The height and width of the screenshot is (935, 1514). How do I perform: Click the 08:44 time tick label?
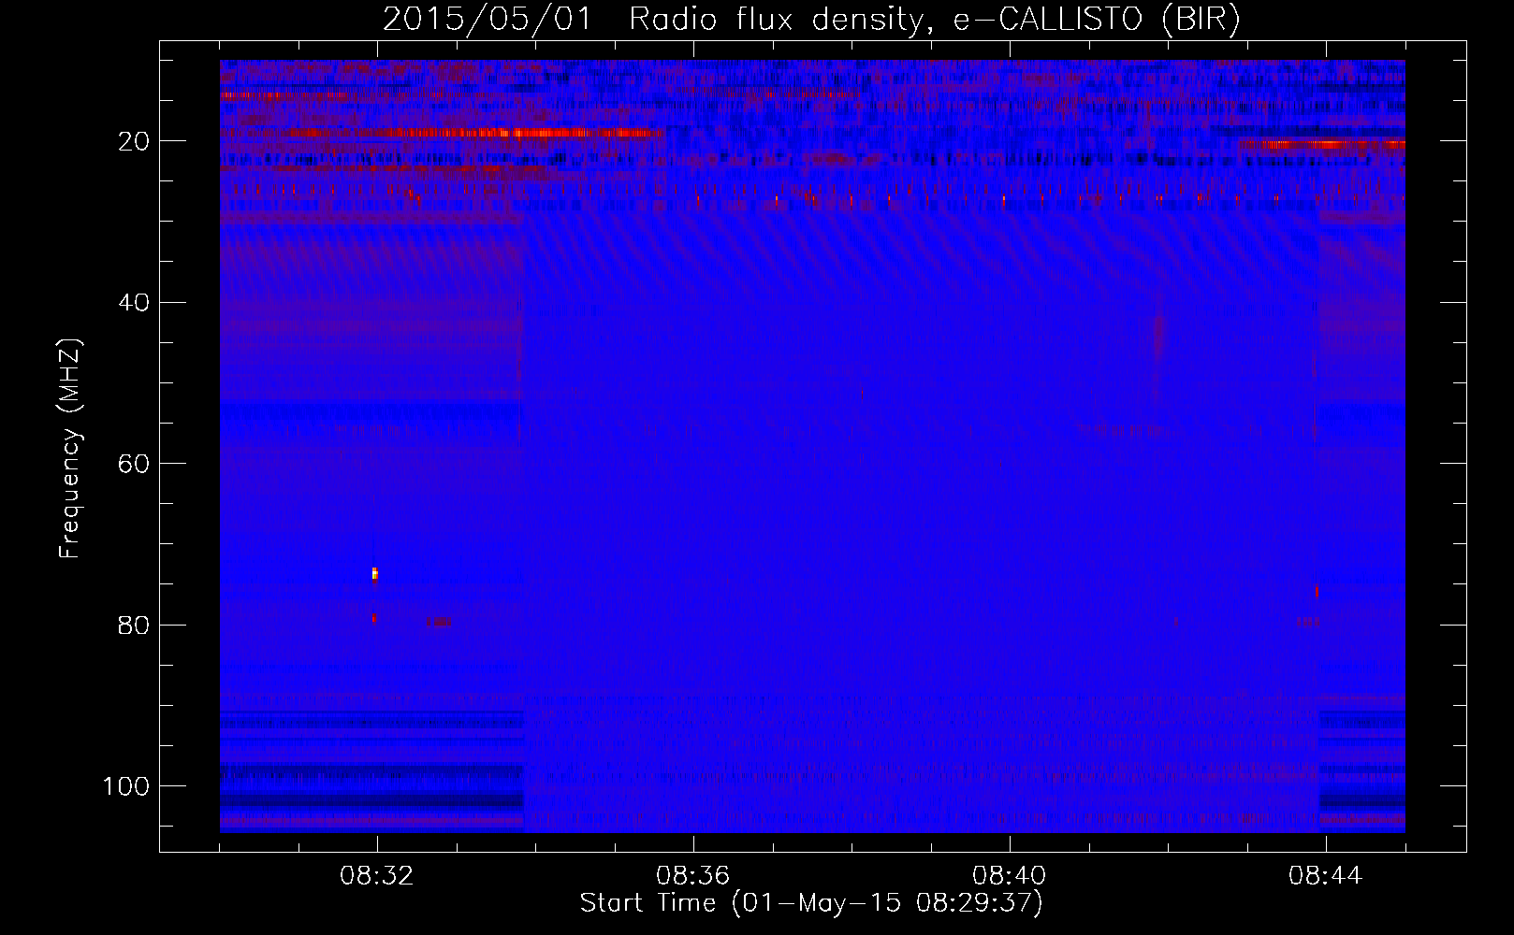pyautogui.click(x=1326, y=876)
